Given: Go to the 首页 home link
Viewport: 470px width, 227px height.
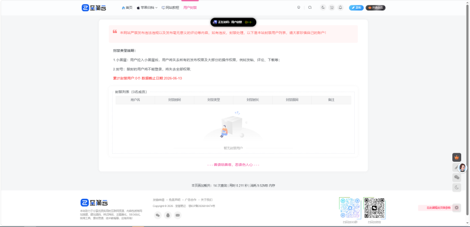Looking at the screenshot, I should 127,8.
